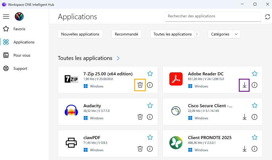The height and width of the screenshot is (160, 272).
Task: Click the Toutes les applications filter button
Action: click(172, 34)
